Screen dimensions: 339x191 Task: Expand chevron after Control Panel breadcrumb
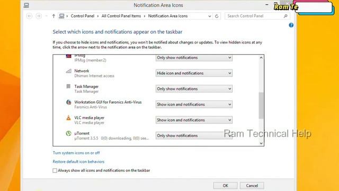pyautogui.click(x=98, y=16)
